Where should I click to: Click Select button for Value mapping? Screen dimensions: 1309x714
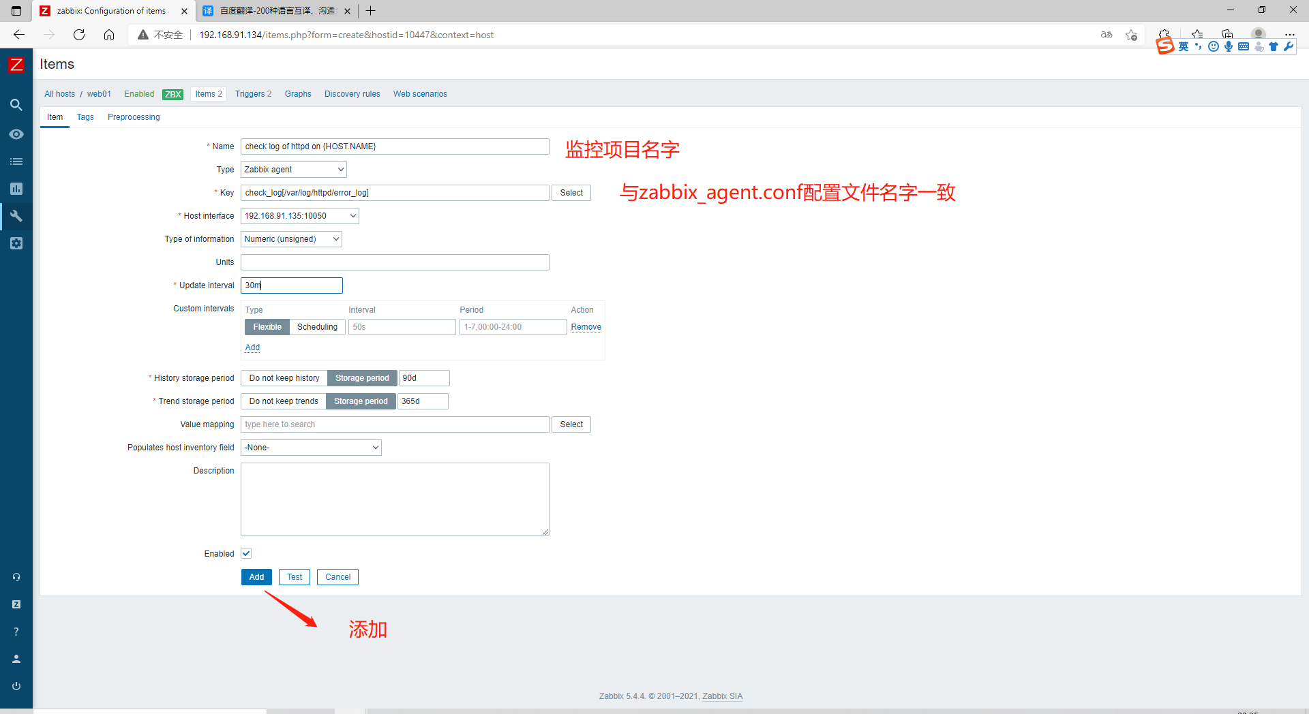(571, 424)
